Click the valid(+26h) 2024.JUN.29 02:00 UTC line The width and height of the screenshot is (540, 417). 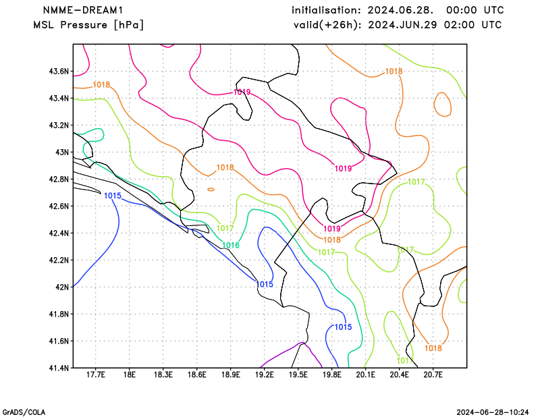[x=398, y=25]
